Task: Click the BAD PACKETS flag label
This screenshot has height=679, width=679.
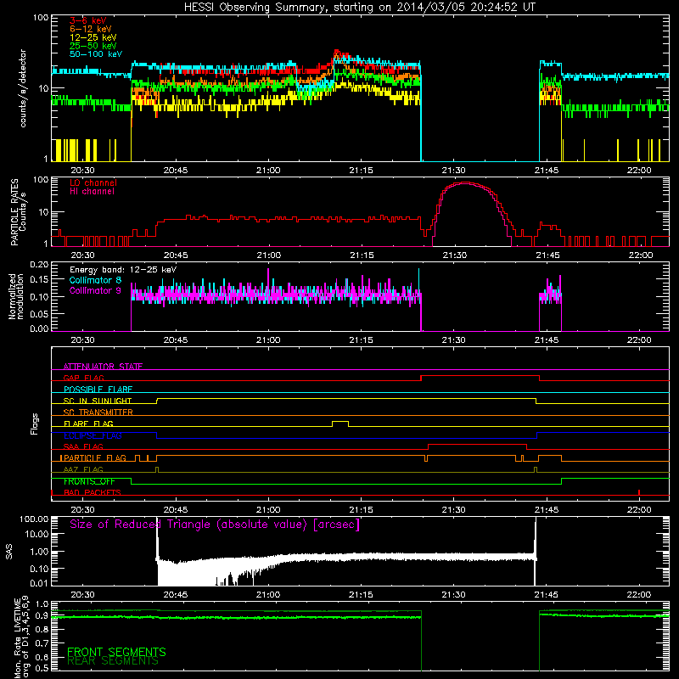Action: (x=93, y=492)
